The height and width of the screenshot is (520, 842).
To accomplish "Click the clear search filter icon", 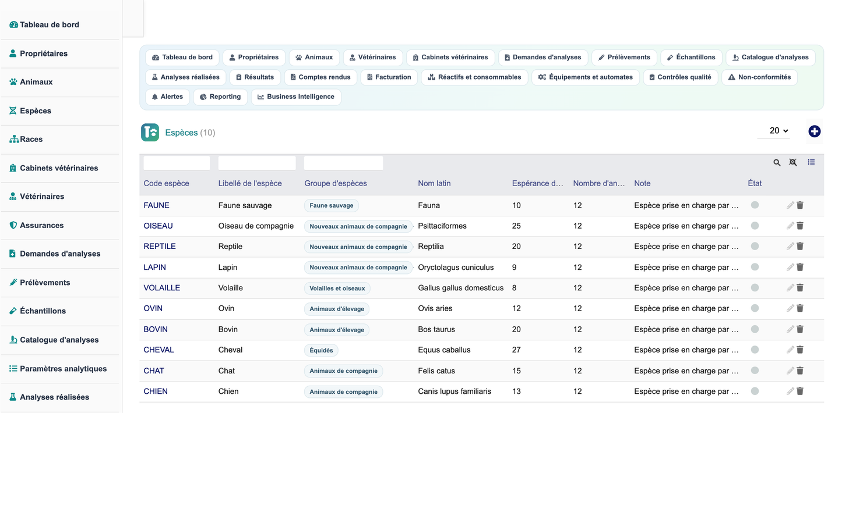I will pos(793,162).
